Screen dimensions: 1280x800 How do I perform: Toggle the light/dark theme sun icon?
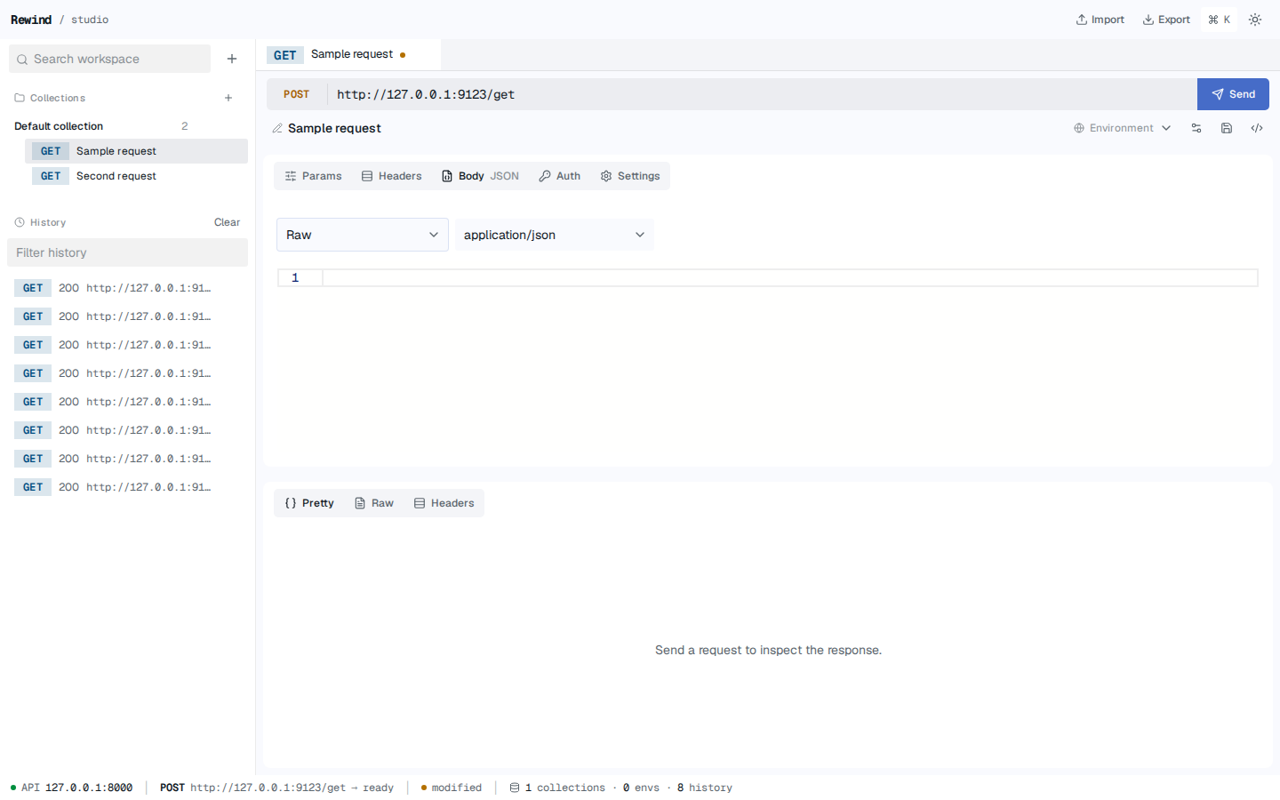(1255, 20)
